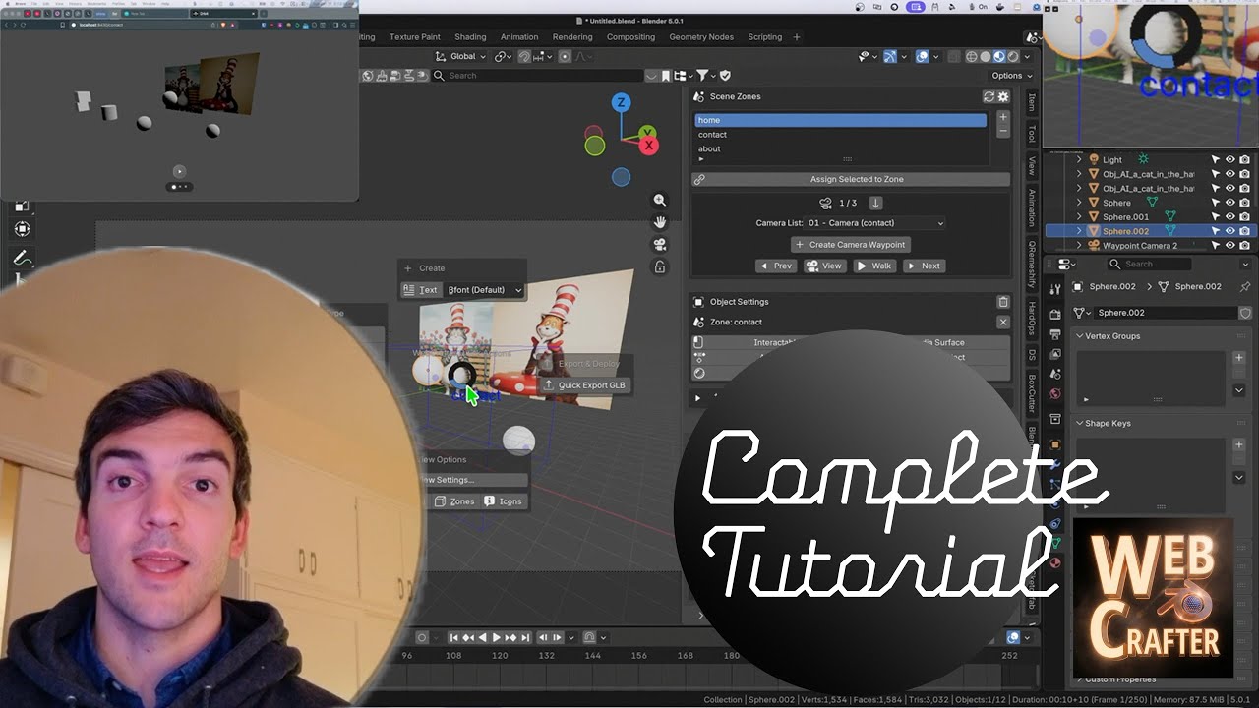This screenshot has width=1259, height=708.
Task: Switch to the Shading workspace tab
Action: coord(470,37)
